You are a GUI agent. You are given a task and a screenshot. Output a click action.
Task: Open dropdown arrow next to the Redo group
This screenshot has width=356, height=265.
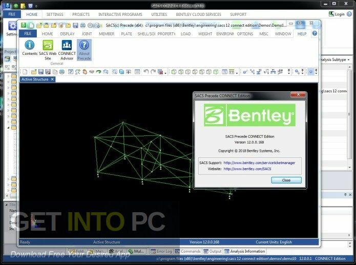click(165, 73)
